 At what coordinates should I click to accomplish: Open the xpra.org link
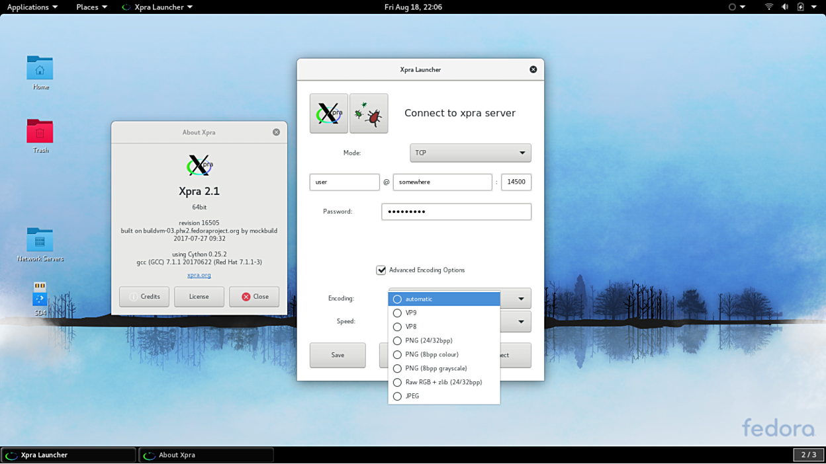(x=199, y=275)
